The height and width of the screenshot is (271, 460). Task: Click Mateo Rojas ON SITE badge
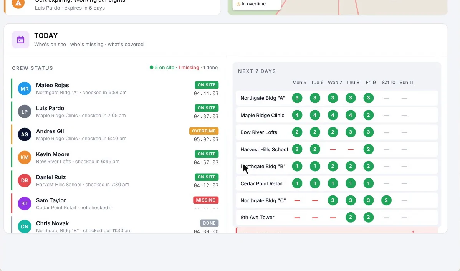(207, 85)
